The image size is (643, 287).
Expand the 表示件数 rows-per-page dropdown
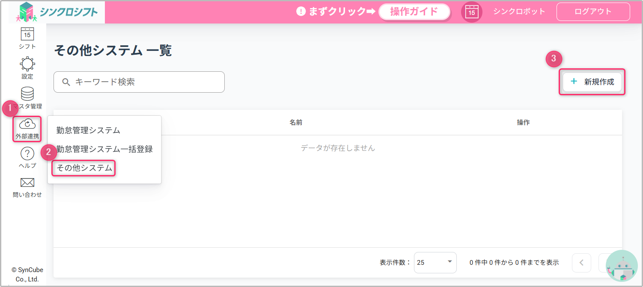435,263
